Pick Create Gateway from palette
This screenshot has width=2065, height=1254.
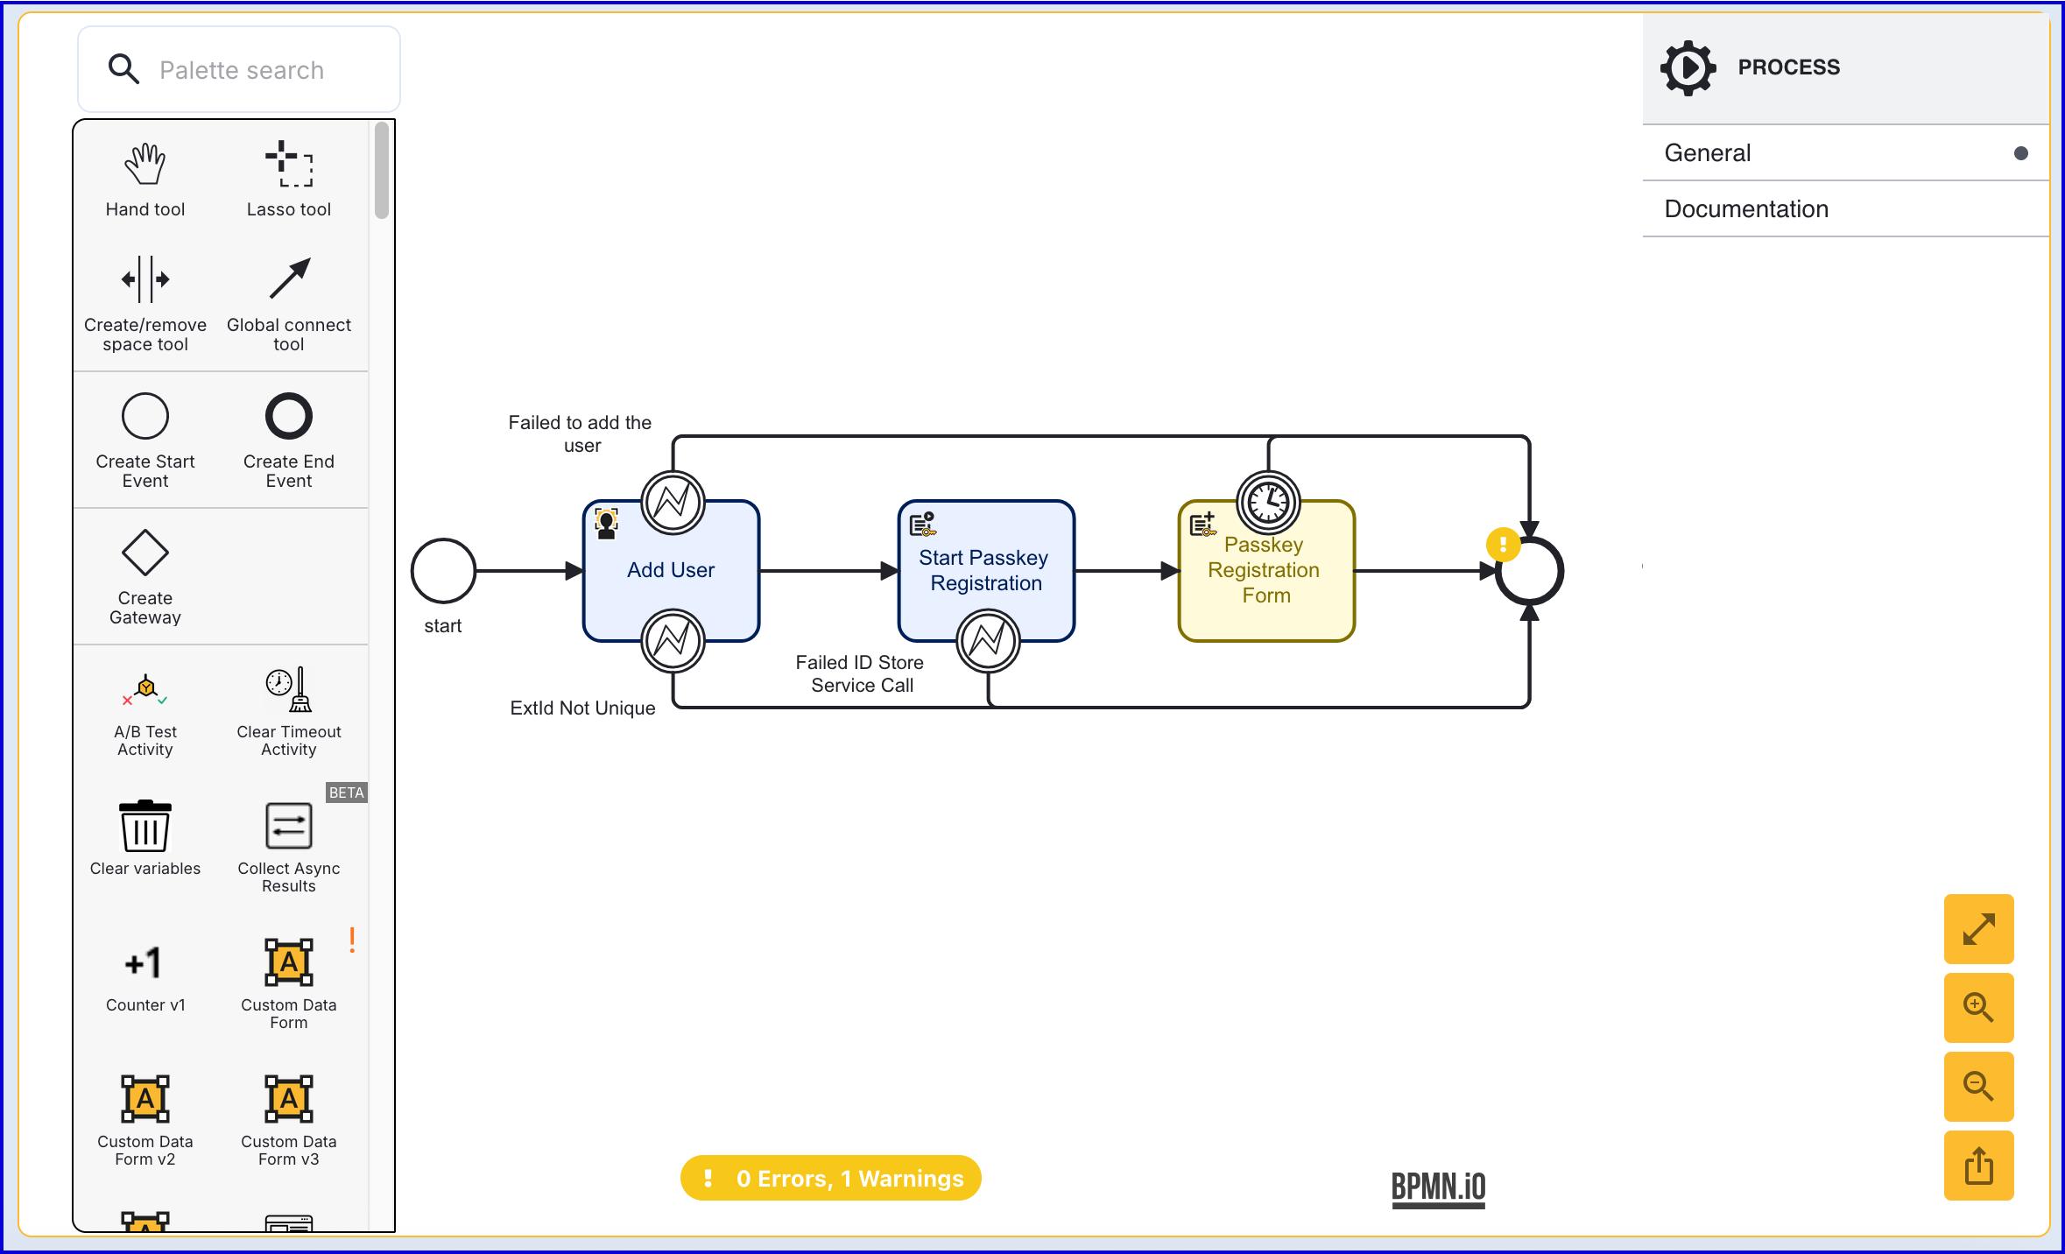click(x=145, y=577)
